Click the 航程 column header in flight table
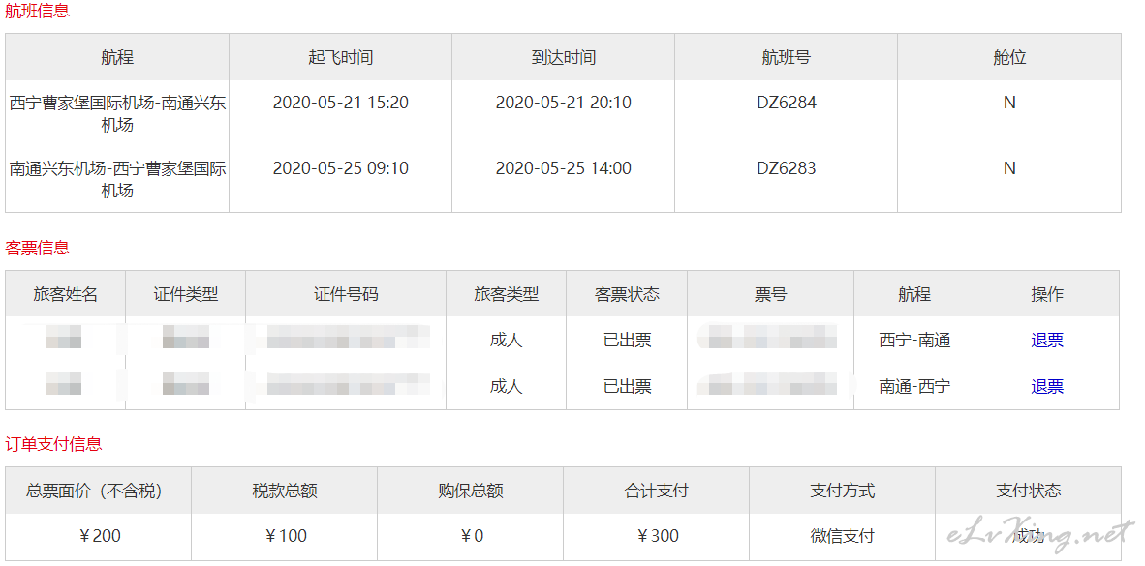 [x=117, y=58]
